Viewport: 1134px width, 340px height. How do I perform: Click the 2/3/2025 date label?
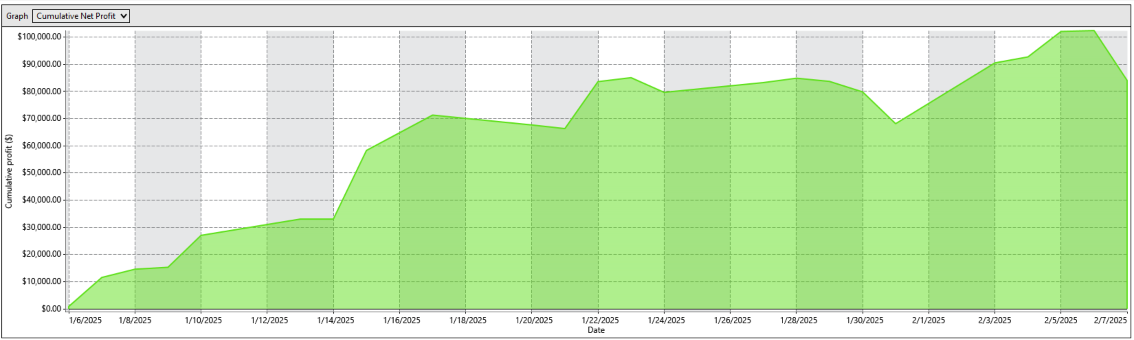click(x=995, y=320)
